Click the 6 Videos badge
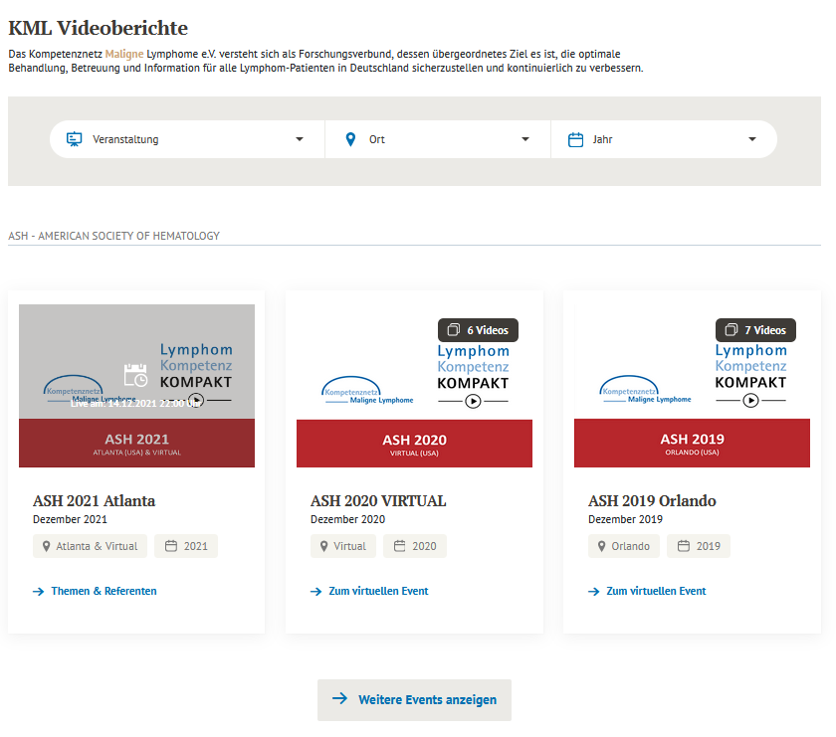The width and height of the screenshot is (836, 737). click(478, 330)
